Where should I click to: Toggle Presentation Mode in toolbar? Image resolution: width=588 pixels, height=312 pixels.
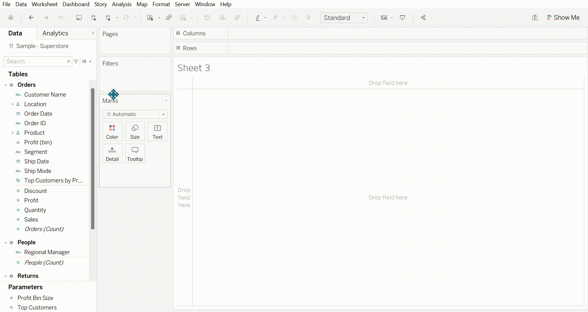click(x=402, y=18)
